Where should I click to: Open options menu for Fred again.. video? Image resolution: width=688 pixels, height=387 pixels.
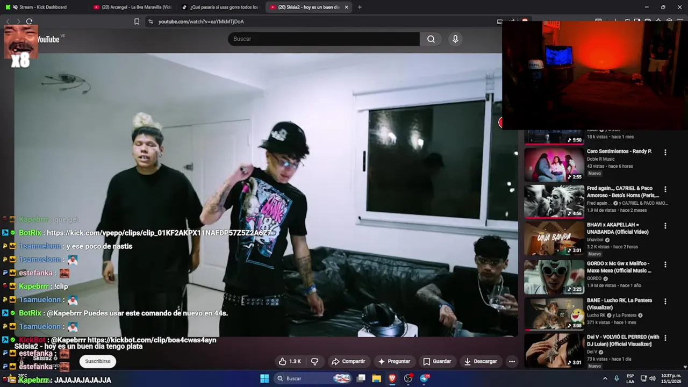click(x=665, y=189)
